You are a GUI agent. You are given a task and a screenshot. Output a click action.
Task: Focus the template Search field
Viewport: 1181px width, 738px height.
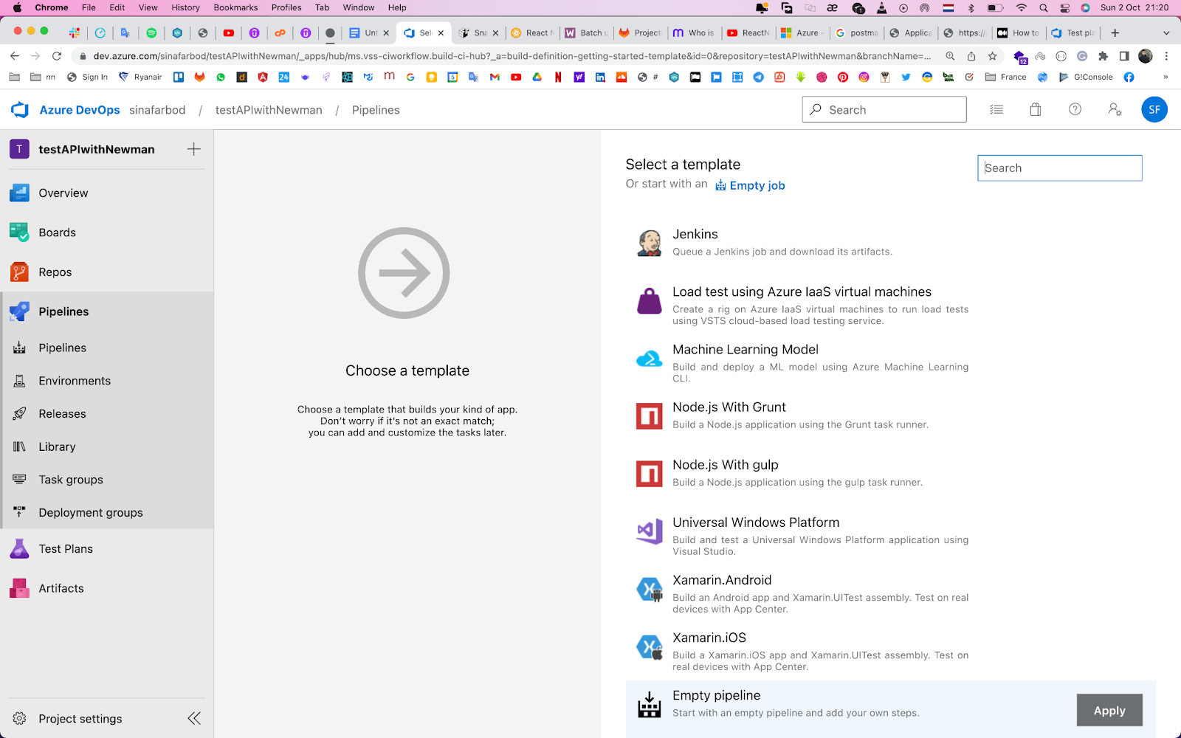tap(1060, 168)
